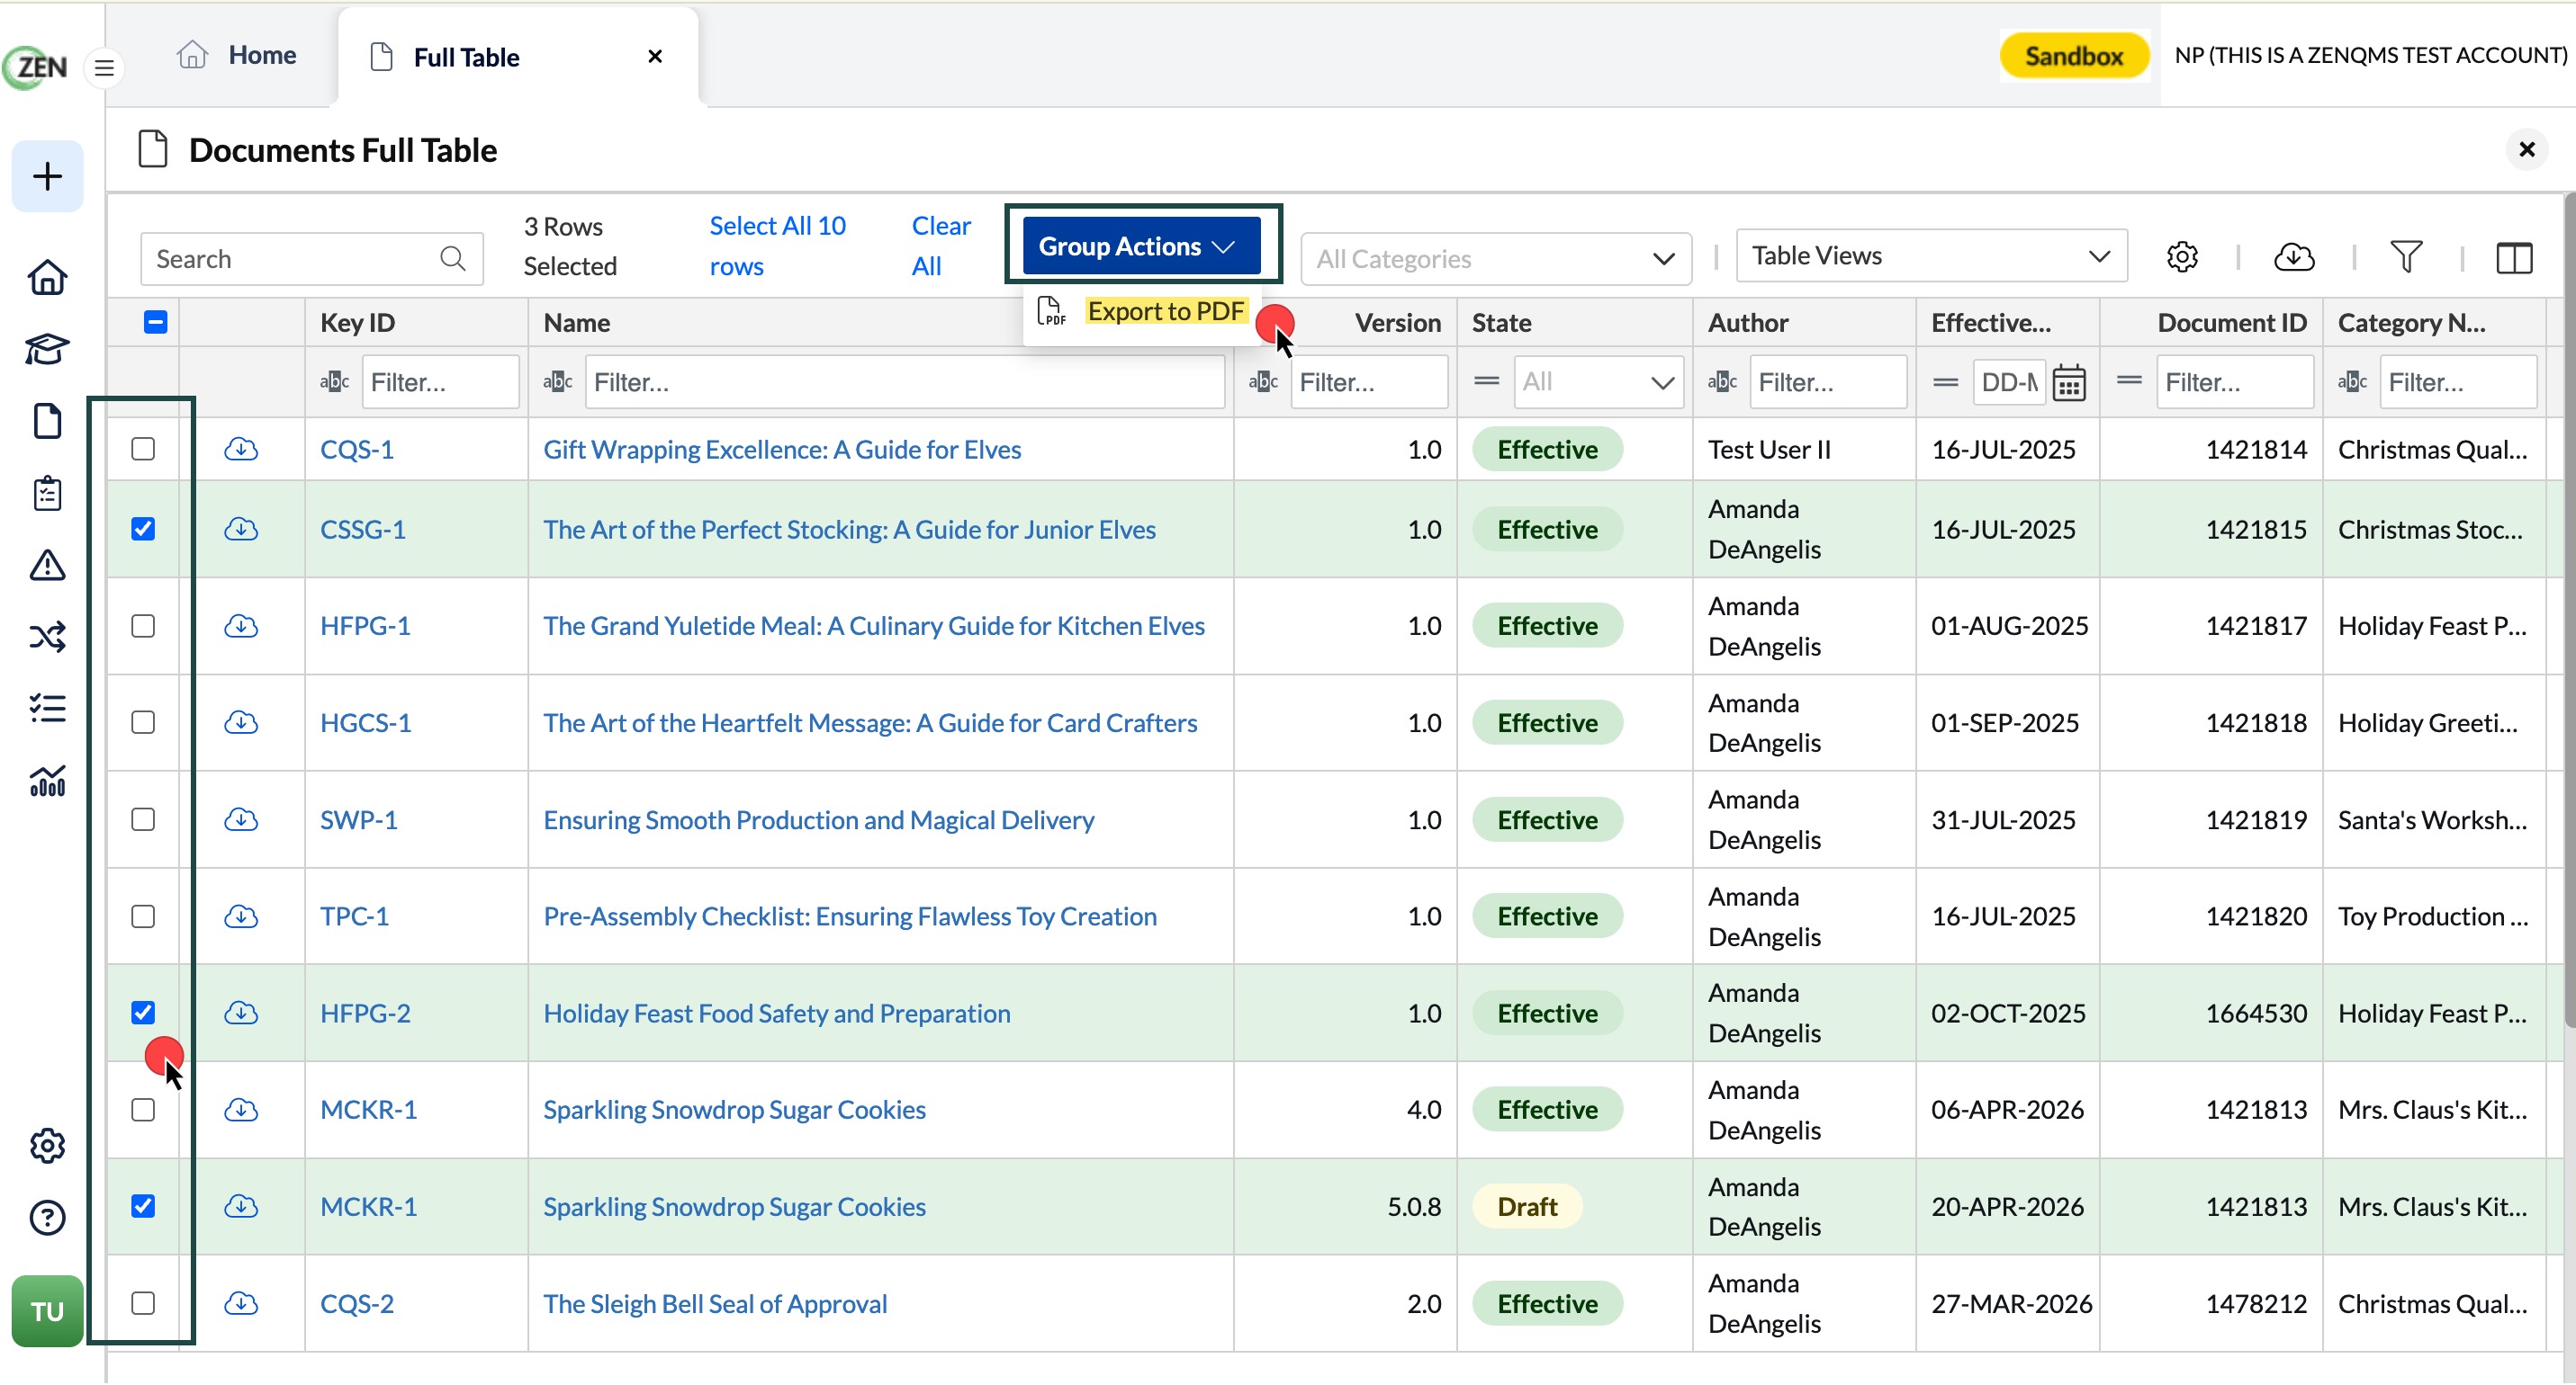Open the Table Views dropdown
2576x1385 pixels.
tap(1931, 255)
